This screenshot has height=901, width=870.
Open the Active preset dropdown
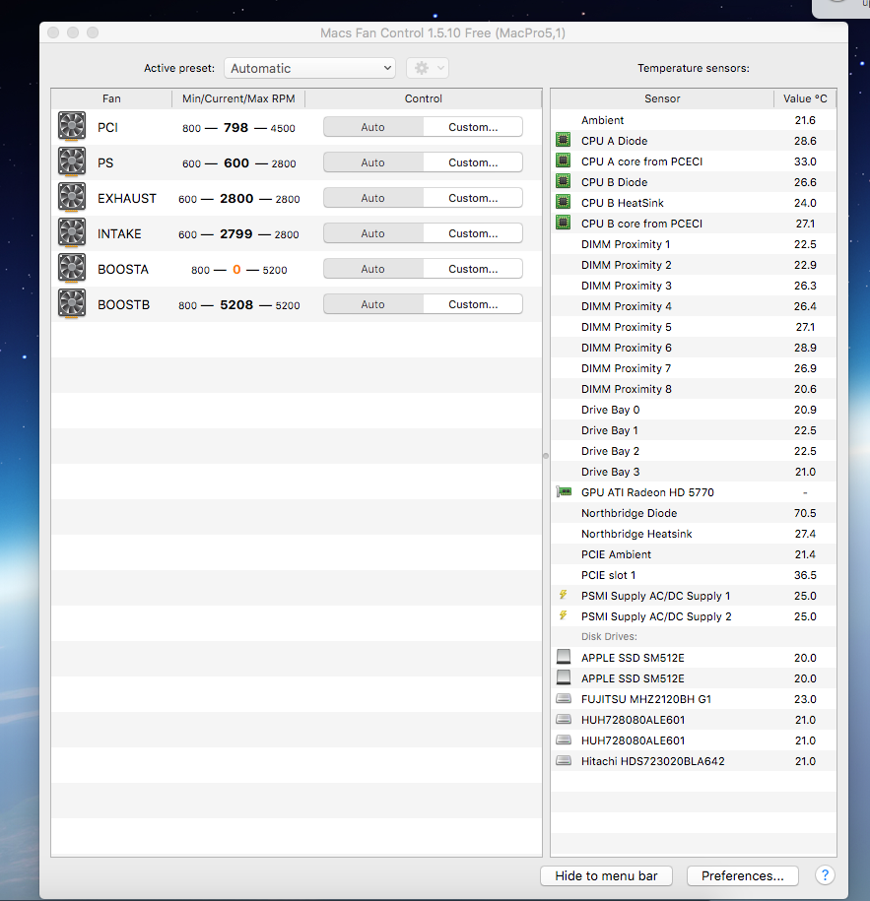pyautogui.click(x=310, y=68)
